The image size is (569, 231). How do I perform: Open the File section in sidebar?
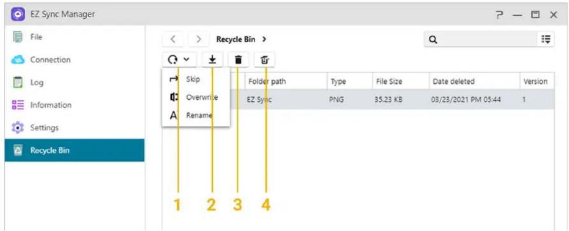[37, 37]
